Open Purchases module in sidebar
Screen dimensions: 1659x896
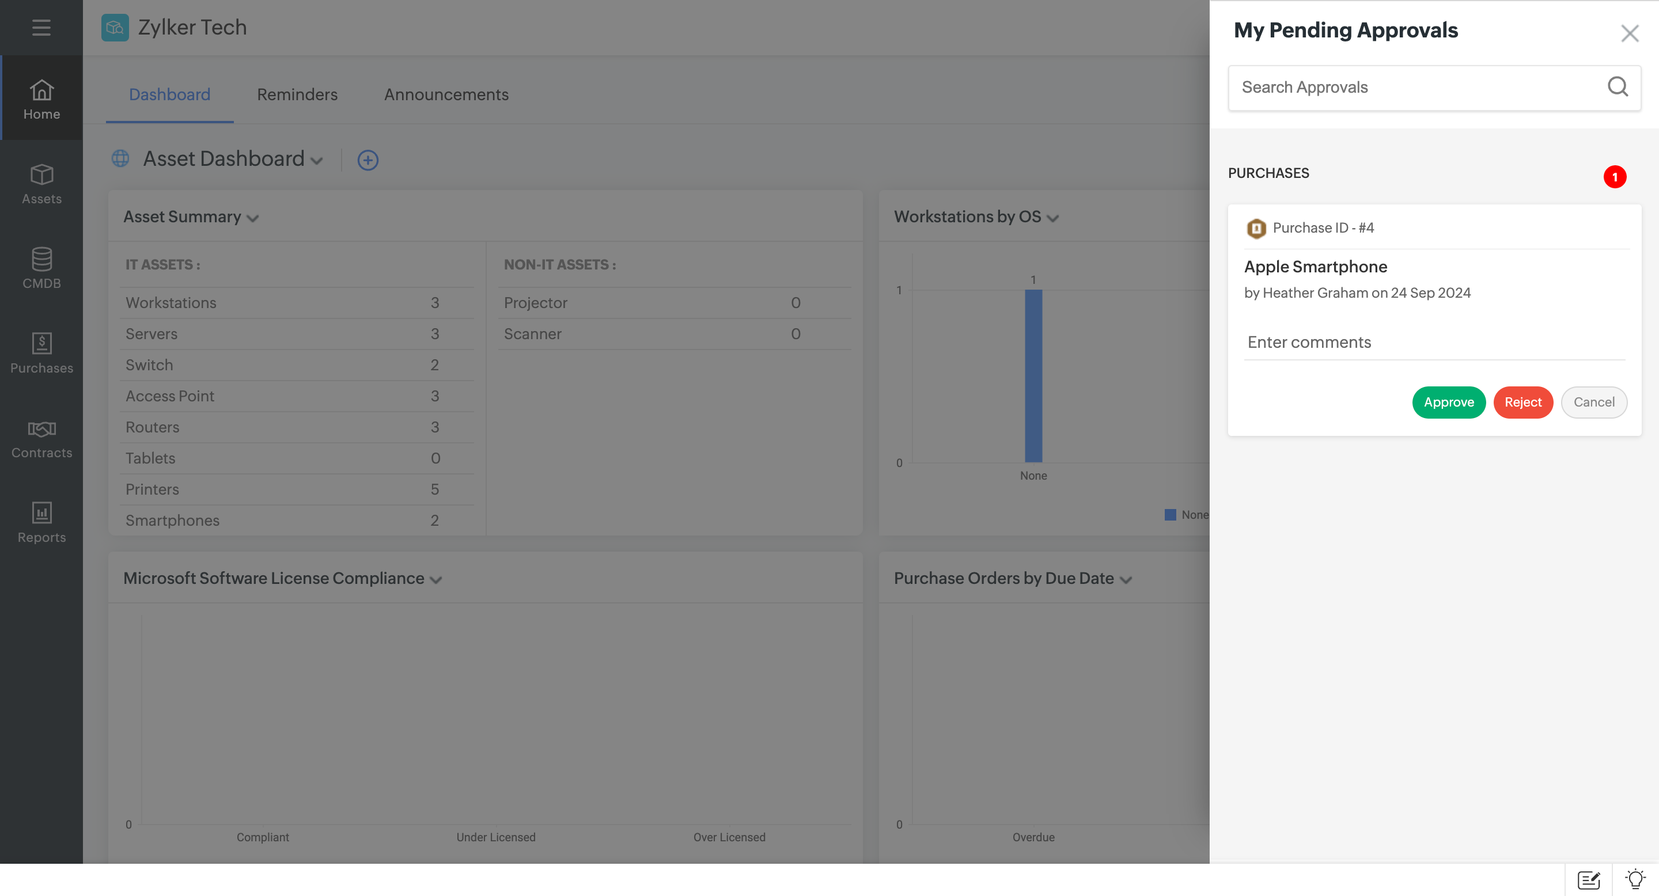click(41, 354)
